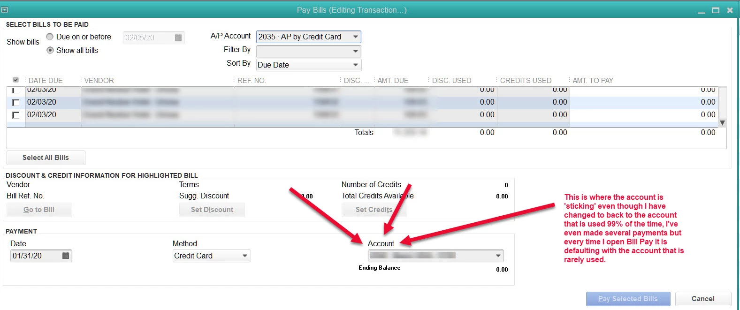Viewport: 740px width, 310px height.
Task: Open the Sort By Due Date dropdown
Action: coord(356,65)
